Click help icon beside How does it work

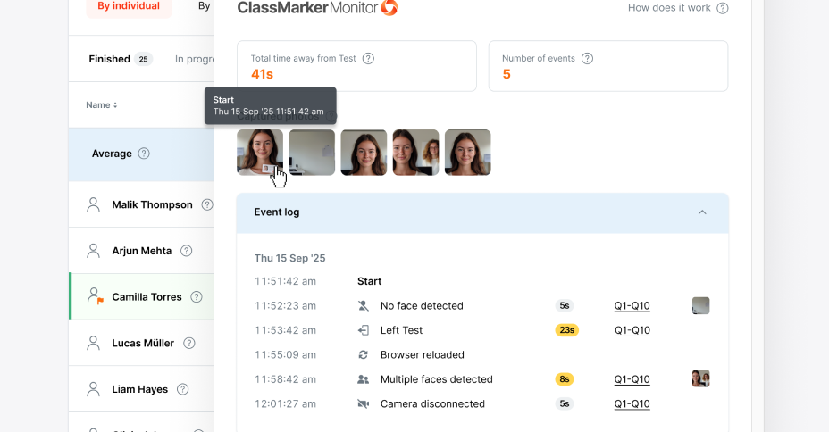723,8
